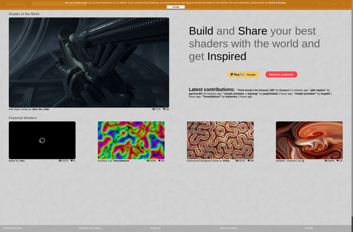The image size is (353, 232).
Task: Visit contributor Kusou1's profile
Action: point(284,90)
